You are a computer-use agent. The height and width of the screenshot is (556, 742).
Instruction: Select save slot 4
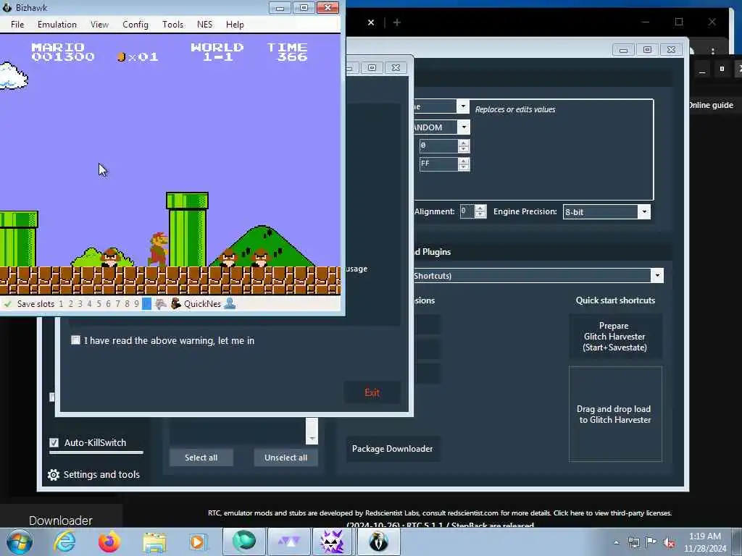click(x=89, y=304)
